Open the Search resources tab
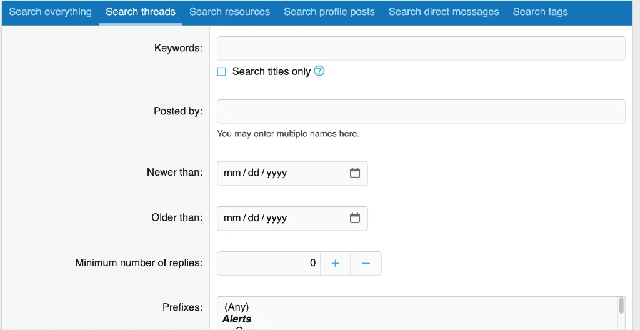The width and height of the screenshot is (640, 330). pos(229,12)
